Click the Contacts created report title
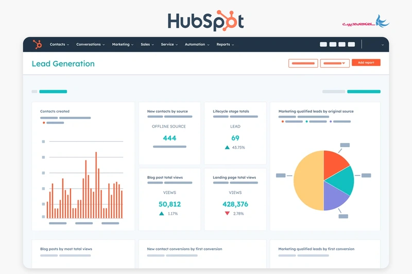 coord(55,111)
